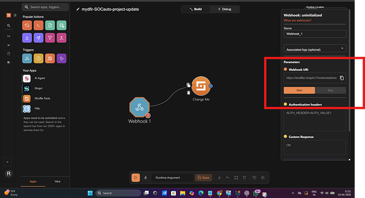Run the workflow with play button
Image resolution: width=365 pixels, height=198 pixels.
coord(136,178)
